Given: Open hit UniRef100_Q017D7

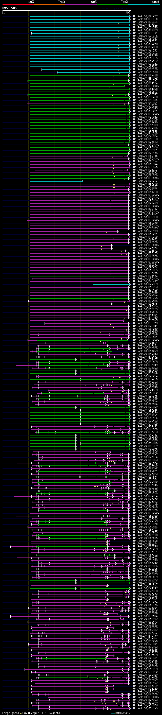Looking at the screenshot, I should (145, 181).
